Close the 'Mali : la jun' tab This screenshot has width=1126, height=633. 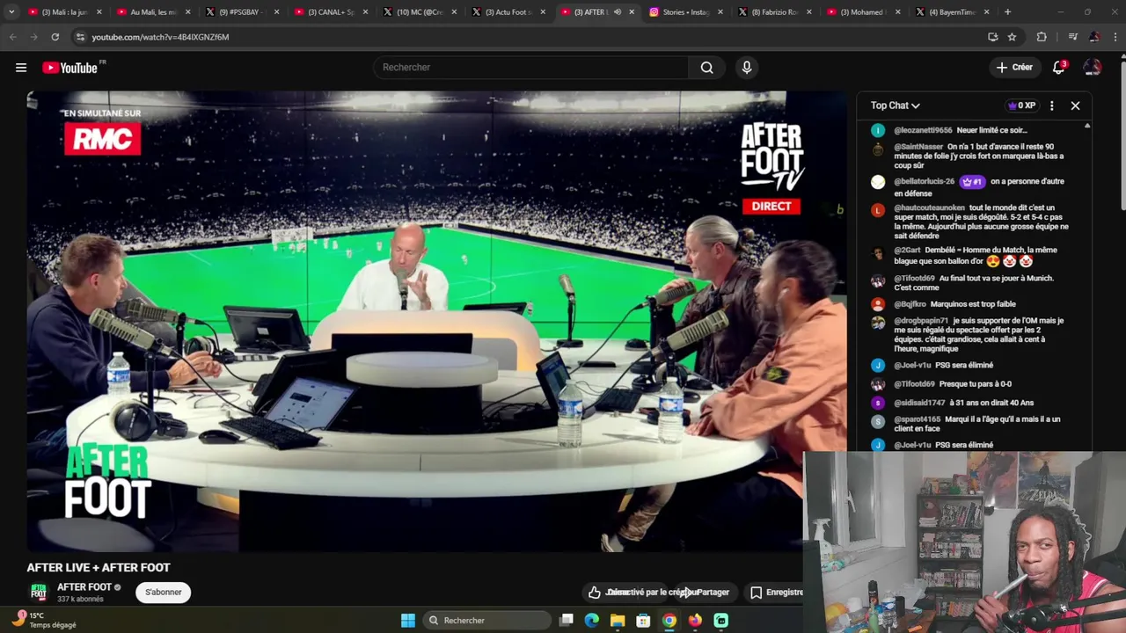coord(99,12)
